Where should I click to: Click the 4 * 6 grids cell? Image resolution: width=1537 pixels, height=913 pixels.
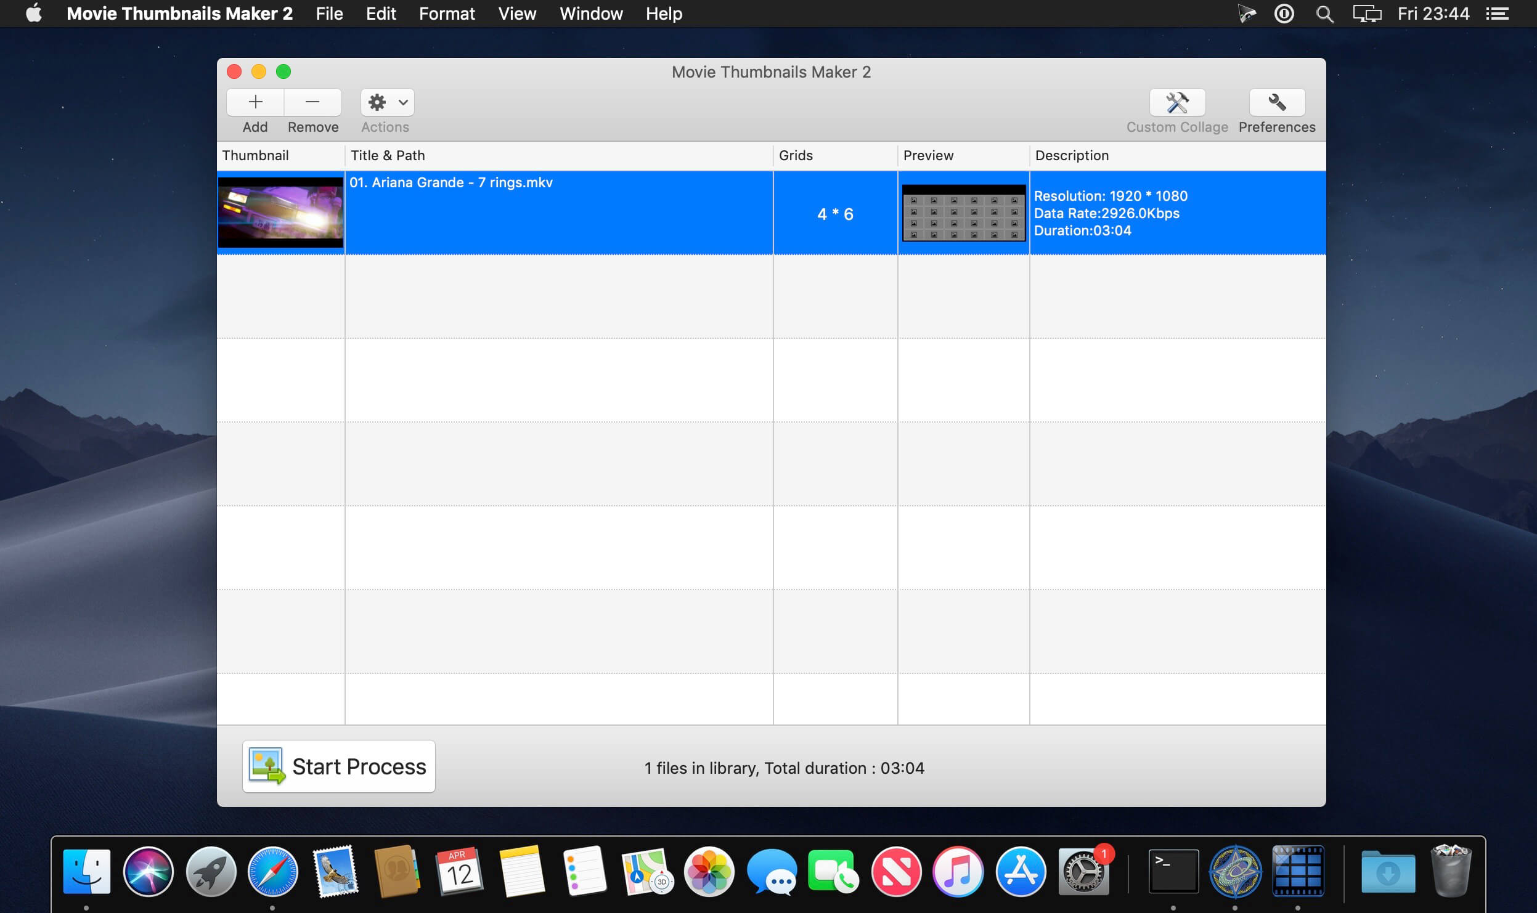tap(835, 214)
